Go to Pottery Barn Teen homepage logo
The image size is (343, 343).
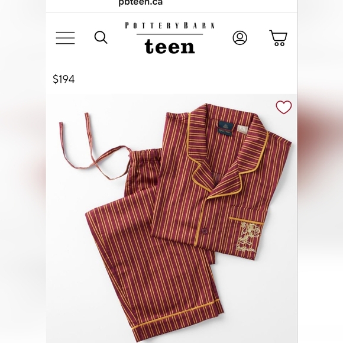(x=170, y=38)
